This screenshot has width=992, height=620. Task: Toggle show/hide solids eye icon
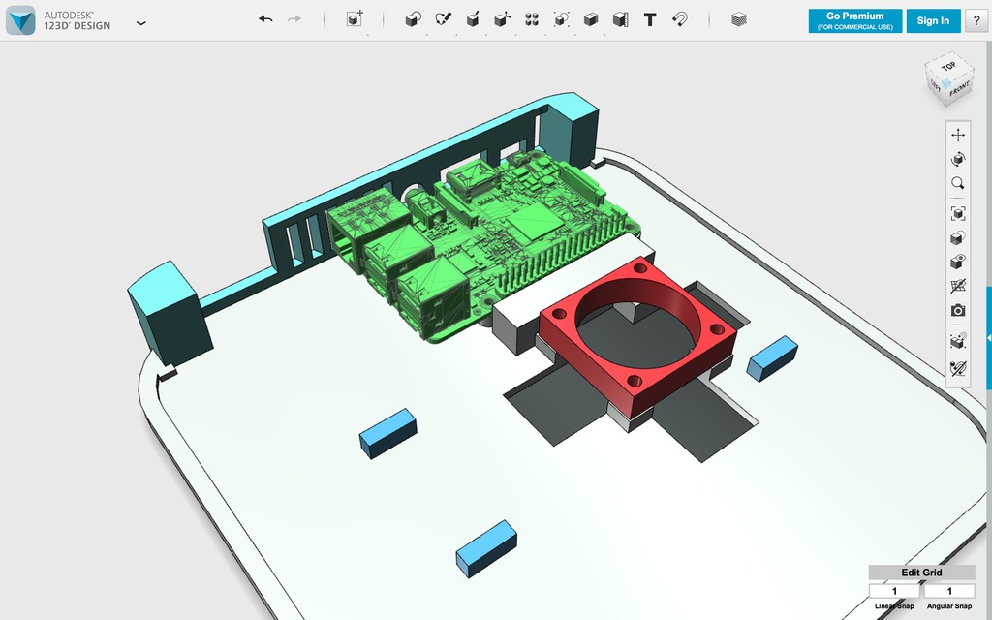[958, 262]
